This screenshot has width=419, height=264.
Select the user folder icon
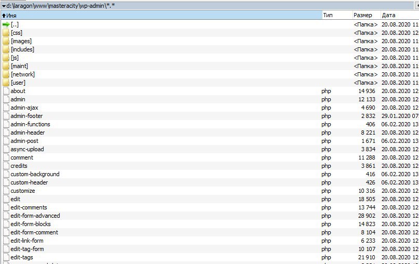click(6, 83)
